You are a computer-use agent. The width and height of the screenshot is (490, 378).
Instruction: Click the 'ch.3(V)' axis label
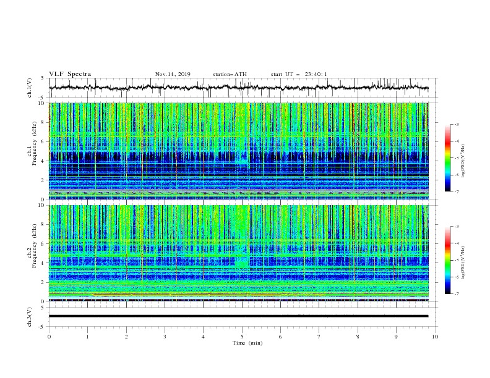pos(30,317)
